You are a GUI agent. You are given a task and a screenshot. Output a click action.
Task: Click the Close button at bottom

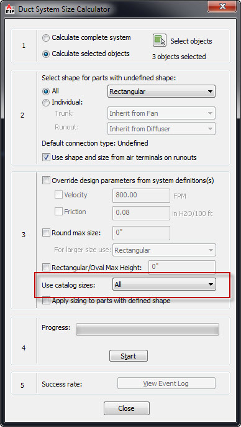click(x=127, y=408)
